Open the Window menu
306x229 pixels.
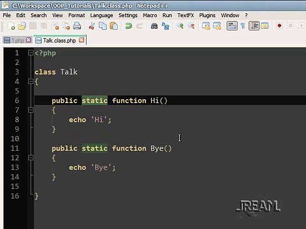pos(230,15)
